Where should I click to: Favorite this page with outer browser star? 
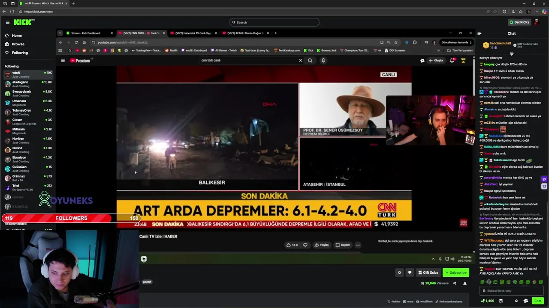point(495,12)
